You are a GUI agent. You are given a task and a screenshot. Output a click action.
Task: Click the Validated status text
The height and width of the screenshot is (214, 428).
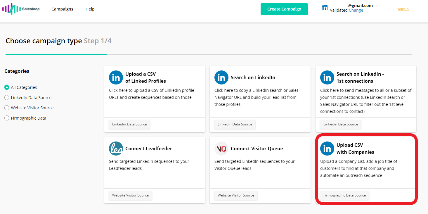(339, 10)
